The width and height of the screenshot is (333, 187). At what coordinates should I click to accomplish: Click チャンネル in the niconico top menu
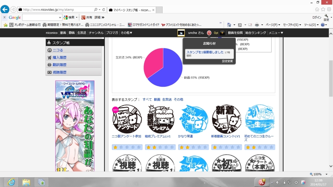tap(96, 33)
